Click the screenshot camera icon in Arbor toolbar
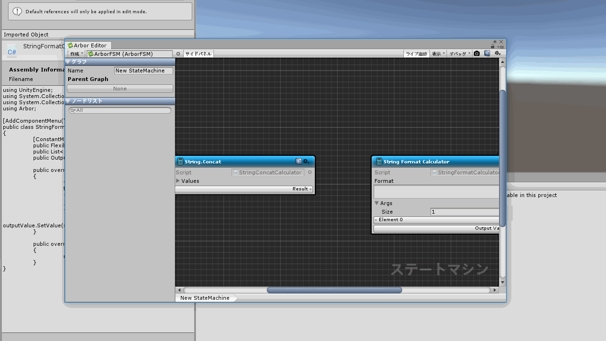 (477, 54)
